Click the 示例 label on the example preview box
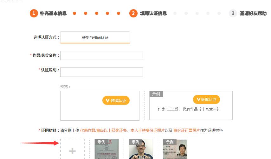 [x=156, y=94]
